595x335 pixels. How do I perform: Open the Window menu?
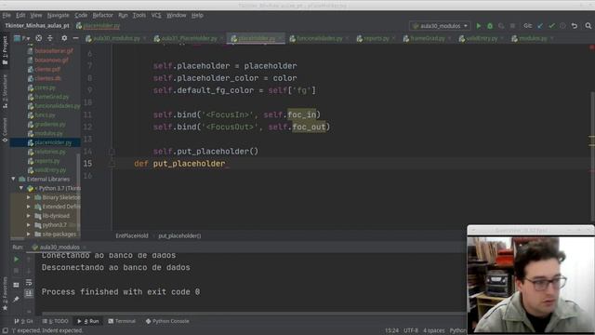coord(177,15)
